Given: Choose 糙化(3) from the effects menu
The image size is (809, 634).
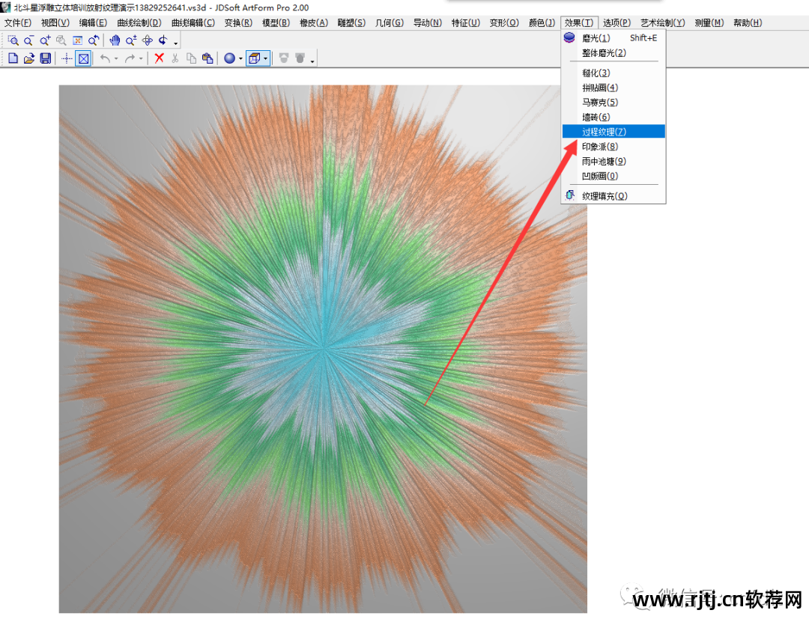Looking at the screenshot, I should 613,73.
